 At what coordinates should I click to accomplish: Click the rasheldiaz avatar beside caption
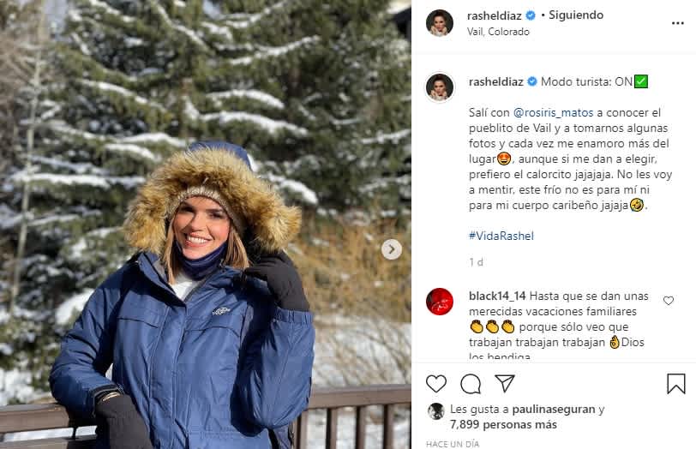point(440,87)
